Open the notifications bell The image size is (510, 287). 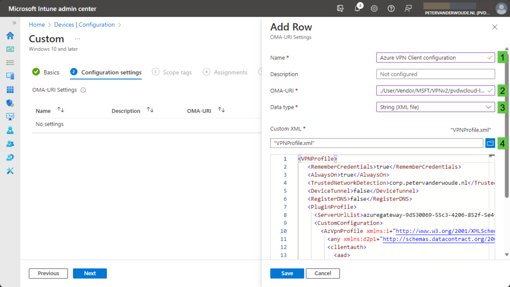pyautogui.click(x=358, y=8)
